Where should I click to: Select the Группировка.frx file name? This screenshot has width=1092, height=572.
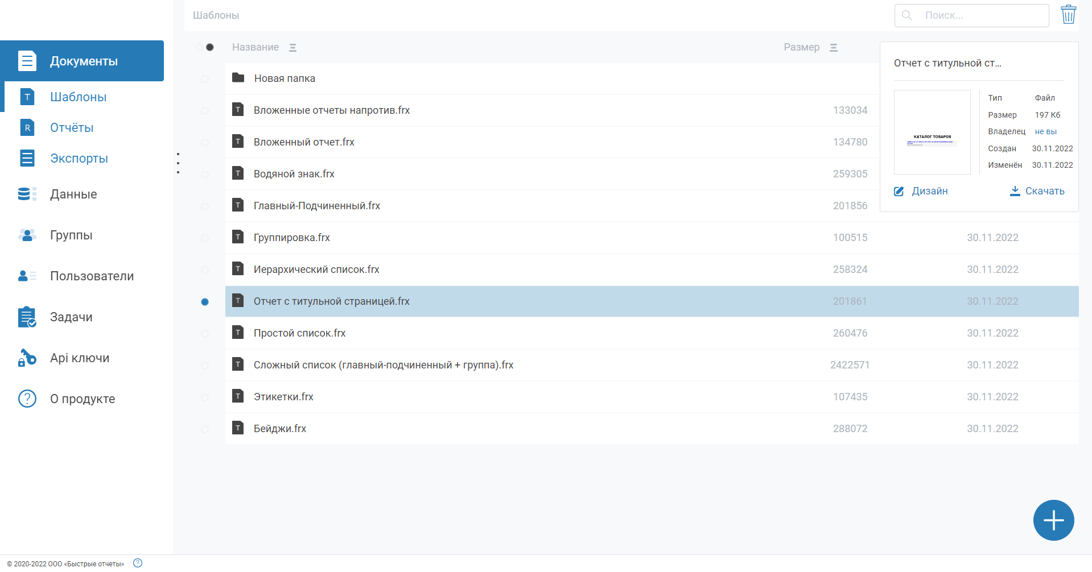click(x=292, y=238)
